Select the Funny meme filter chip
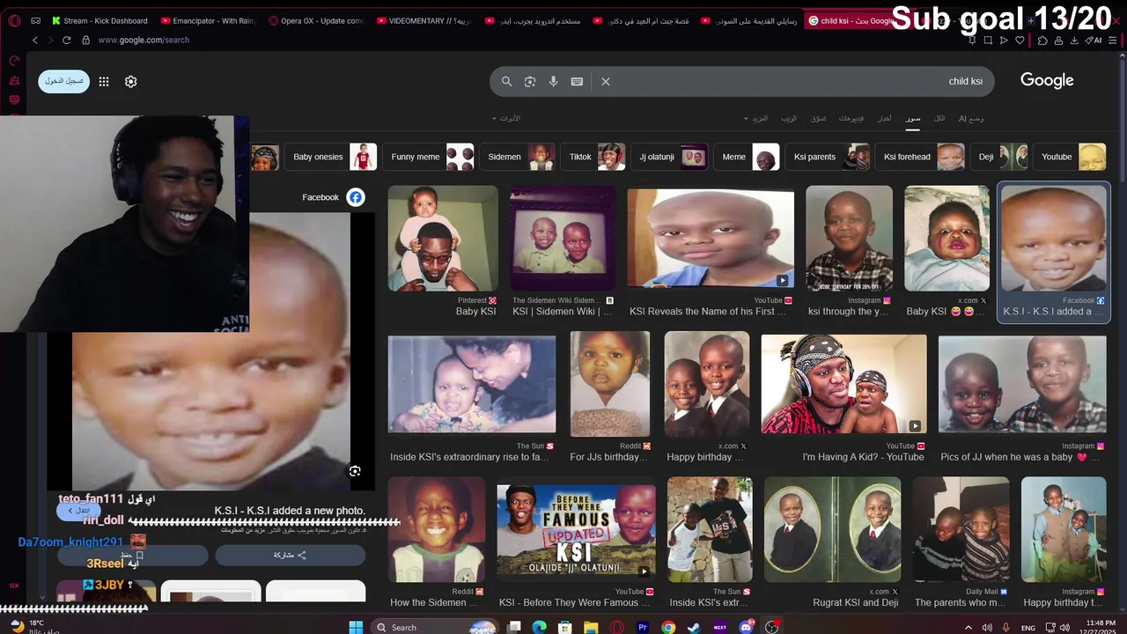This screenshot has width=1127, height=634. point(428,157)
